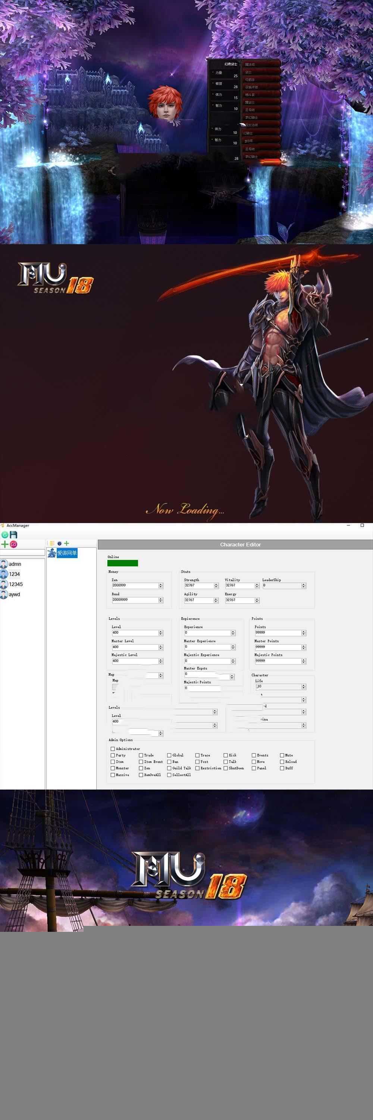373x1120 pixels.
Task: Click the green Online status bar
Action: coord(122,563)
